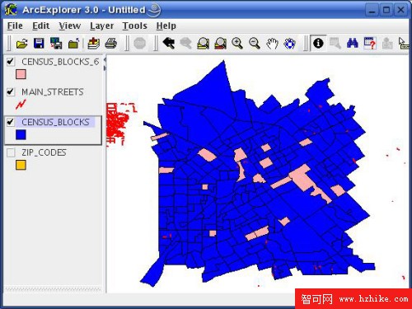Maximize the ArcExplorer window
The width and height of the screenshot is (412, 309).
pyautogui.click(x=386, y=10)
